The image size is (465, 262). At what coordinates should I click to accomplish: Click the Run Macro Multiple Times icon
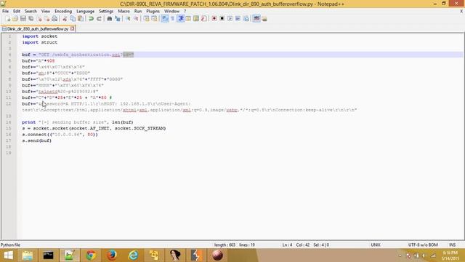[238, 19]
